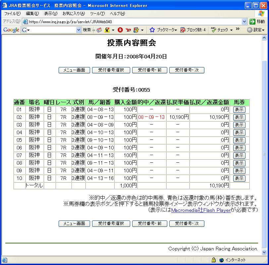The height and width of the screenshot is (265, 269).
Task: Click the IE title bar window icon
Action: 4,5
